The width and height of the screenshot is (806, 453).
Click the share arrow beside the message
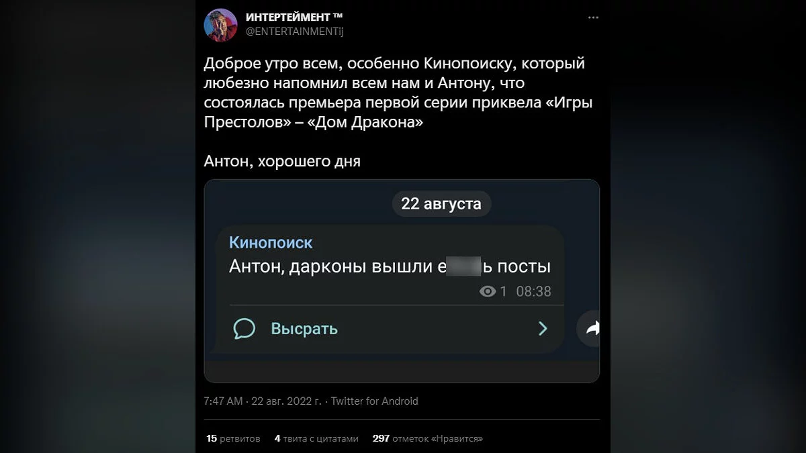point(592,328)
